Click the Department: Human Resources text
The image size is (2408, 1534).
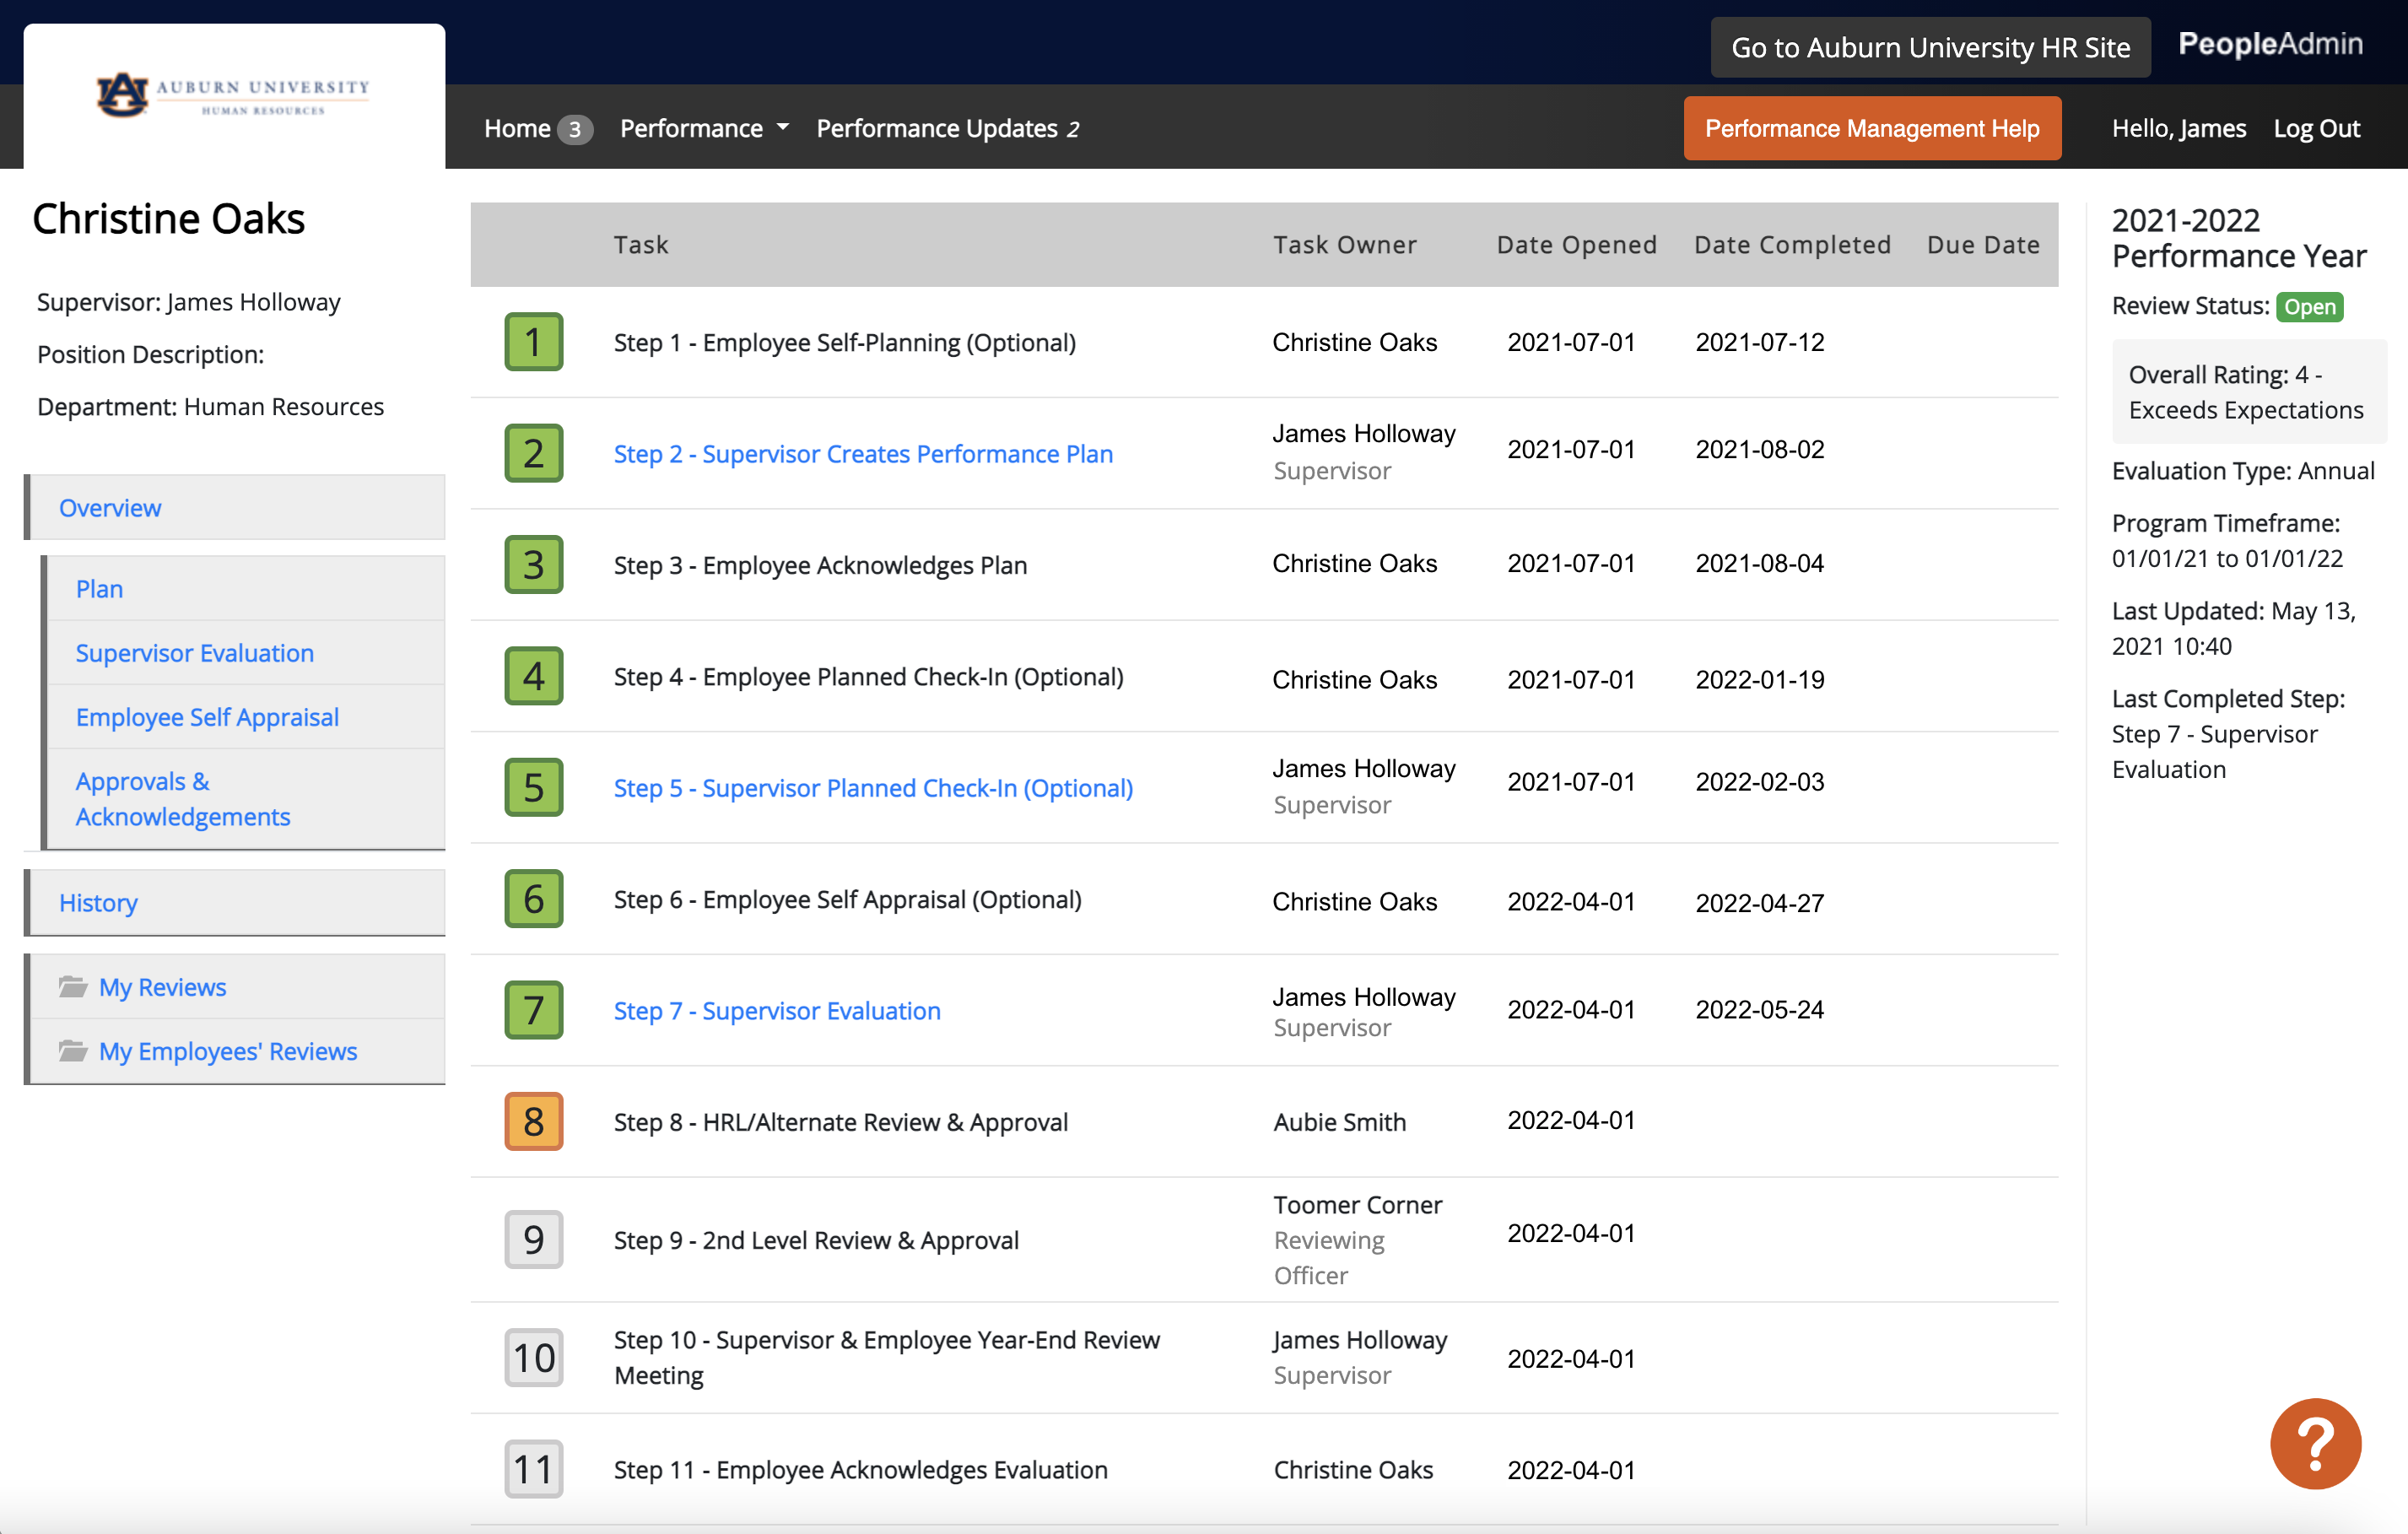click(210, 407)
